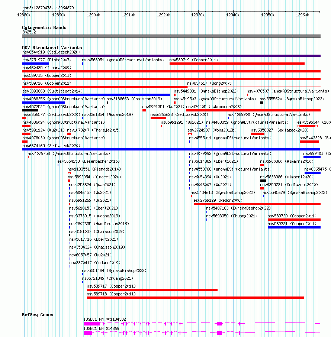Click nsv470405 (Jakobsson2008) label

click(214, 107)
